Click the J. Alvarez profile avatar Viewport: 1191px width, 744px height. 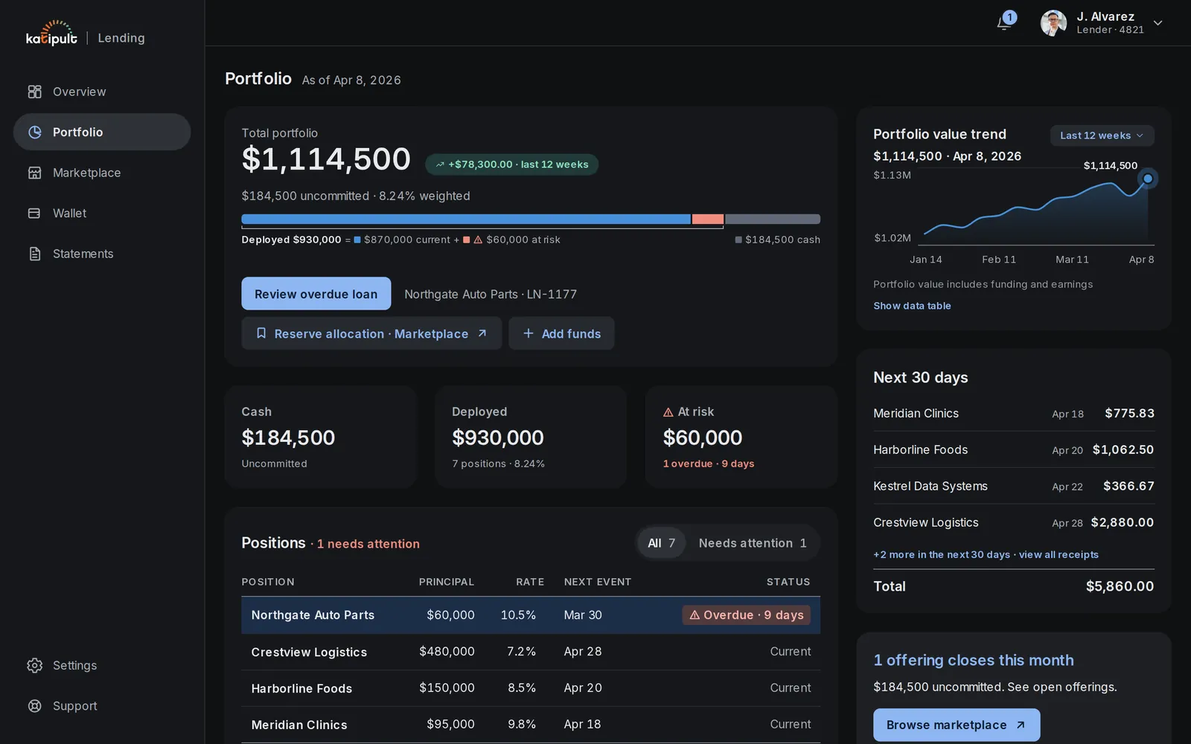click(x=1053, y=23)
